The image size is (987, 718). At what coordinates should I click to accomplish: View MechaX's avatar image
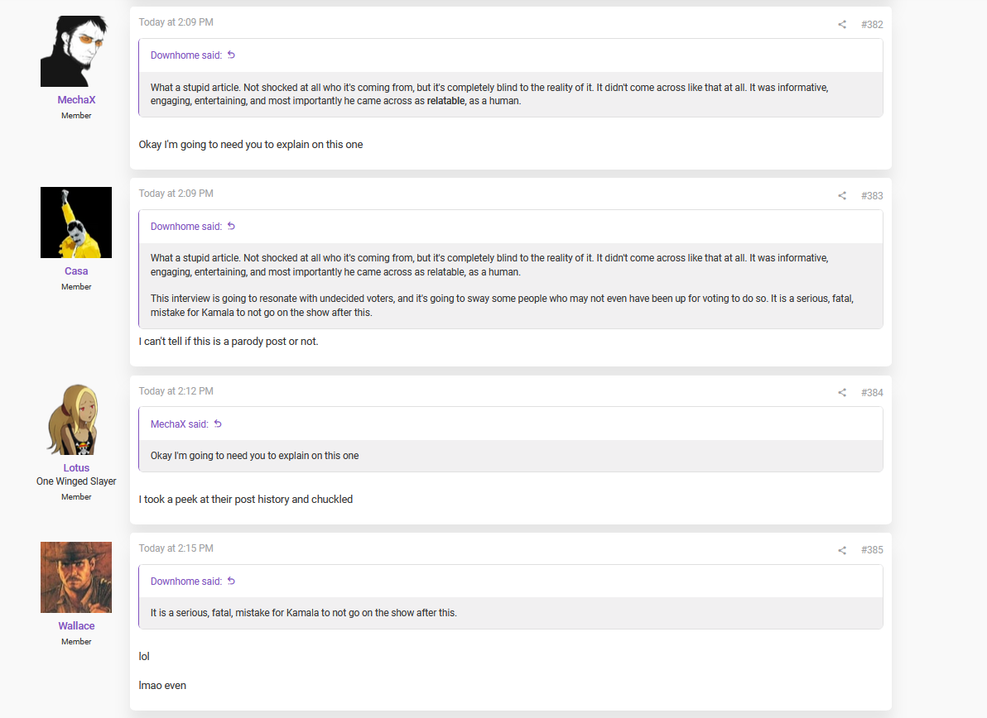76,51
